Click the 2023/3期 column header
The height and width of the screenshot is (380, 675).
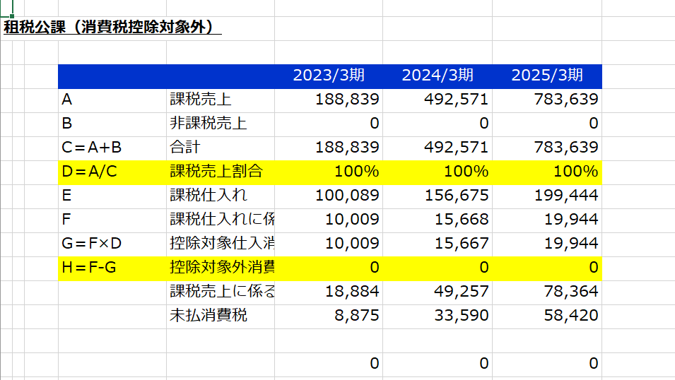pos(329,76)
